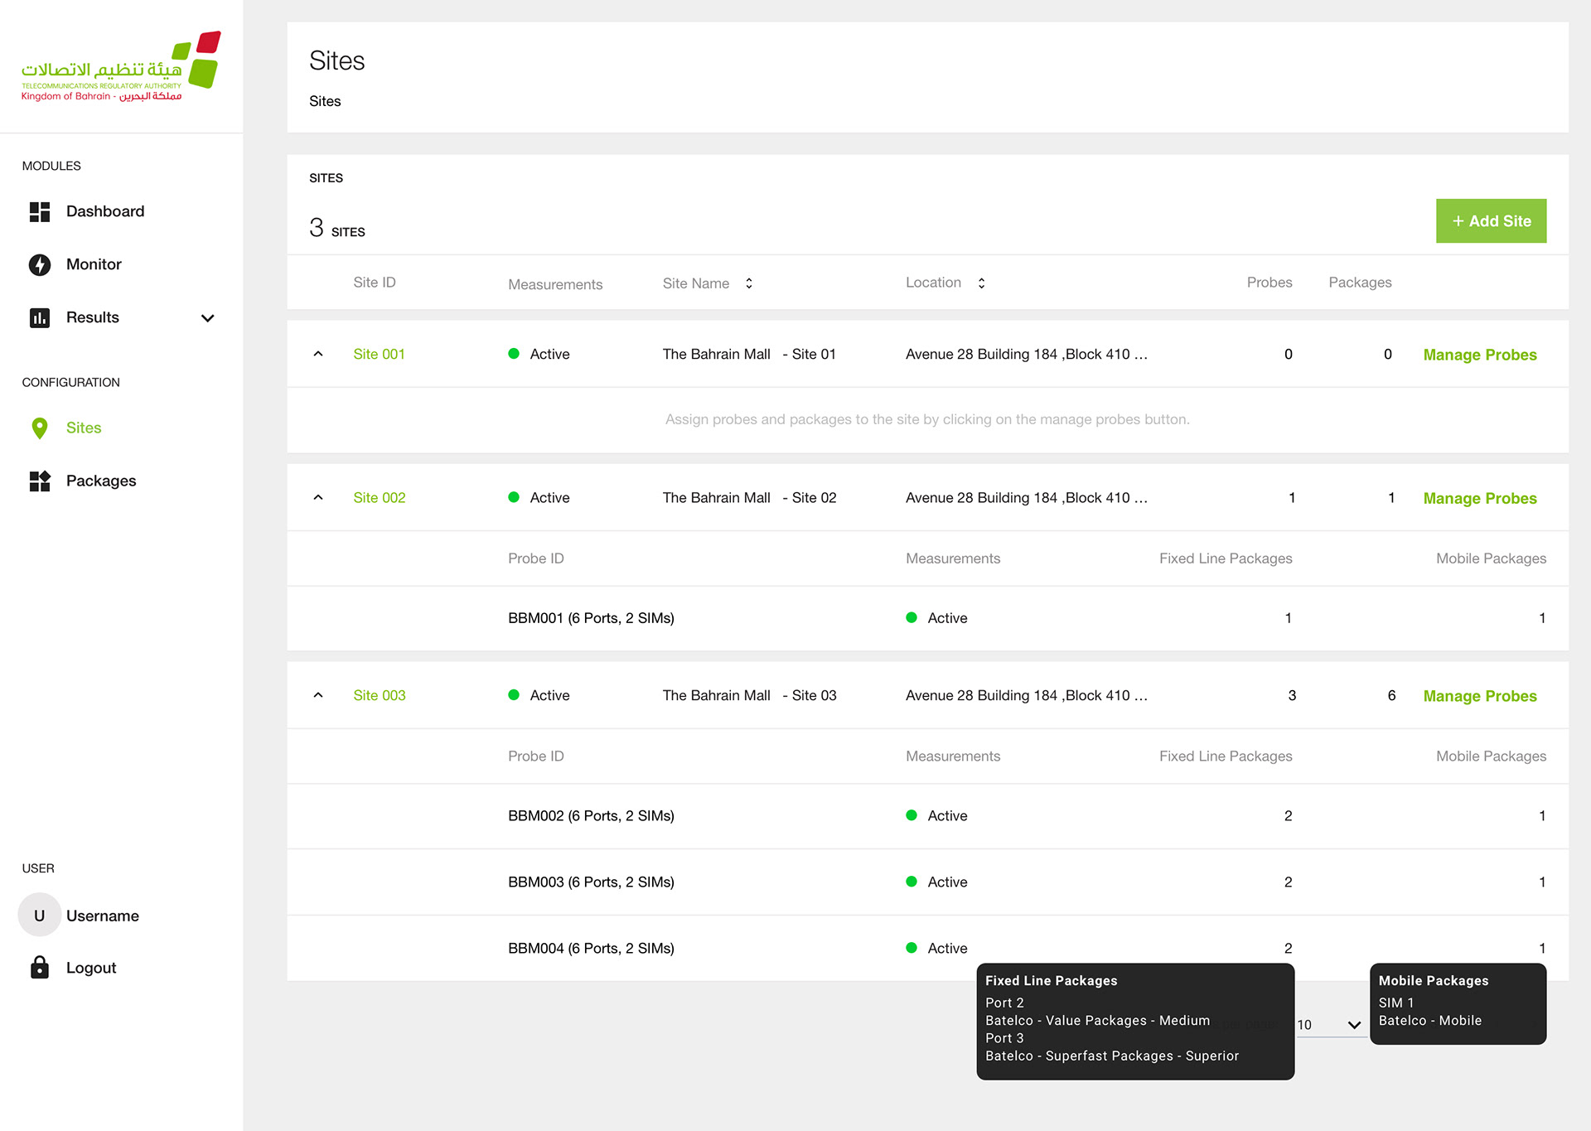Click the Logout padlock icon
Viewport: 1591px width, 1131px height.
(40, 968)
